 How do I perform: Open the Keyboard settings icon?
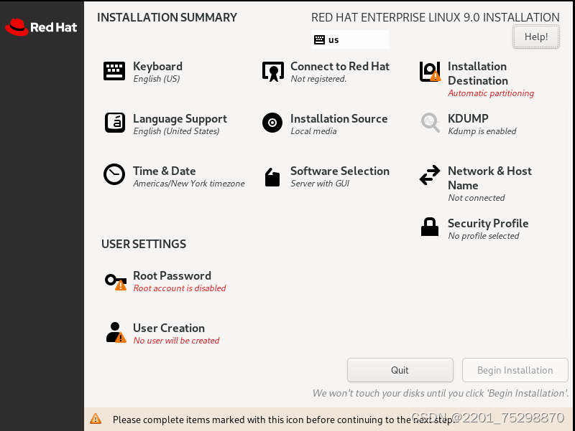coord(114,71)
